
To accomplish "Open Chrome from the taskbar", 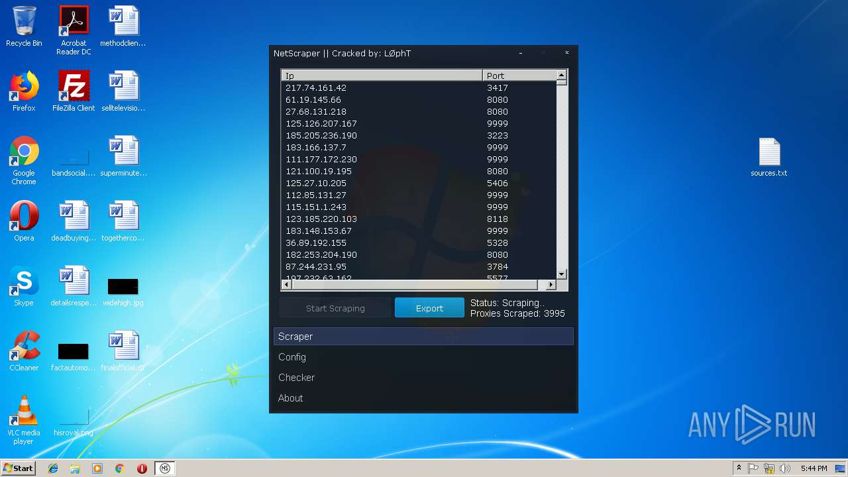I will [x=120, y=468].
